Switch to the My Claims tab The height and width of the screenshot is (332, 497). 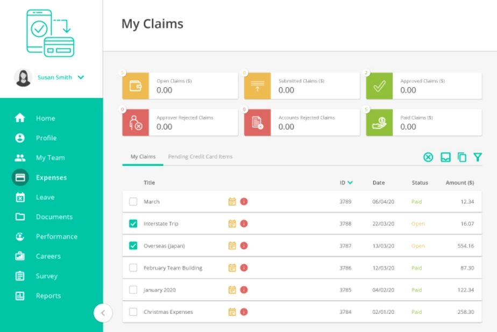click(143, 157)
